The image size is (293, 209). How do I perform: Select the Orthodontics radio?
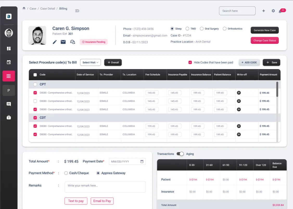(225, 29)
